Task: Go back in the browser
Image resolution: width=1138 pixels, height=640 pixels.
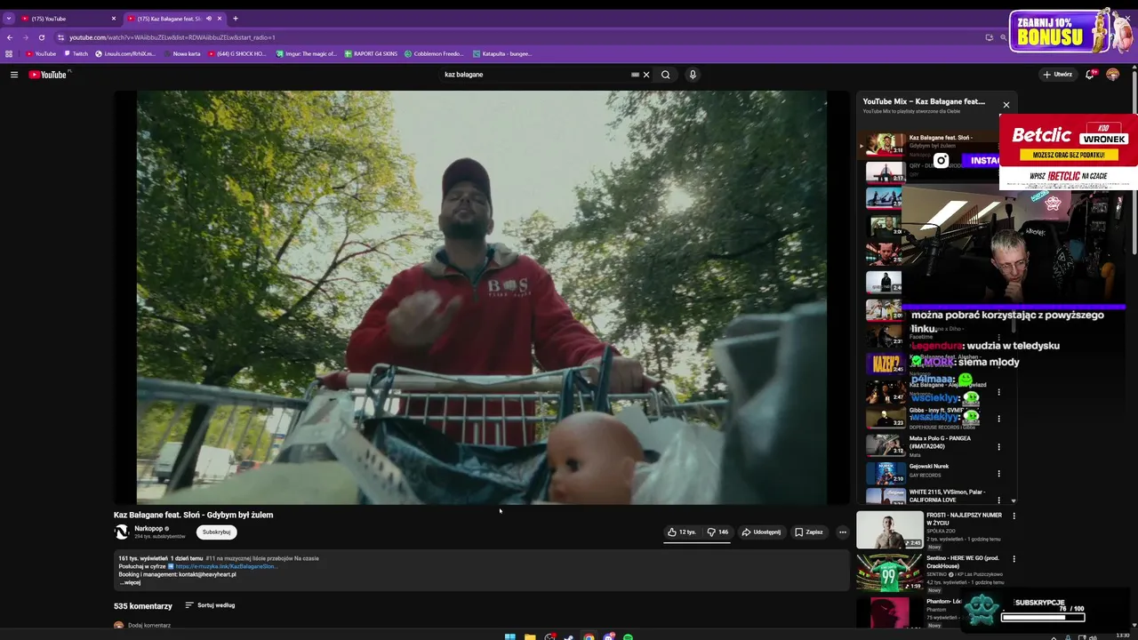Action: (10, 37)
